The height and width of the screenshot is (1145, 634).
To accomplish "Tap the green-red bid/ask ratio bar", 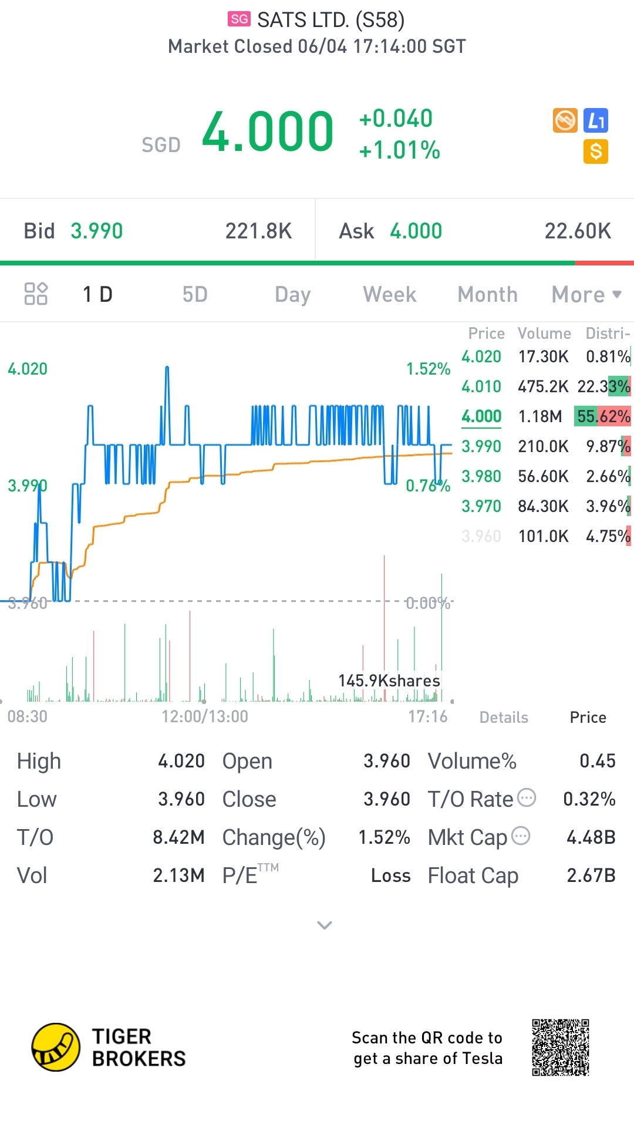I will click(x=317, y=262).
